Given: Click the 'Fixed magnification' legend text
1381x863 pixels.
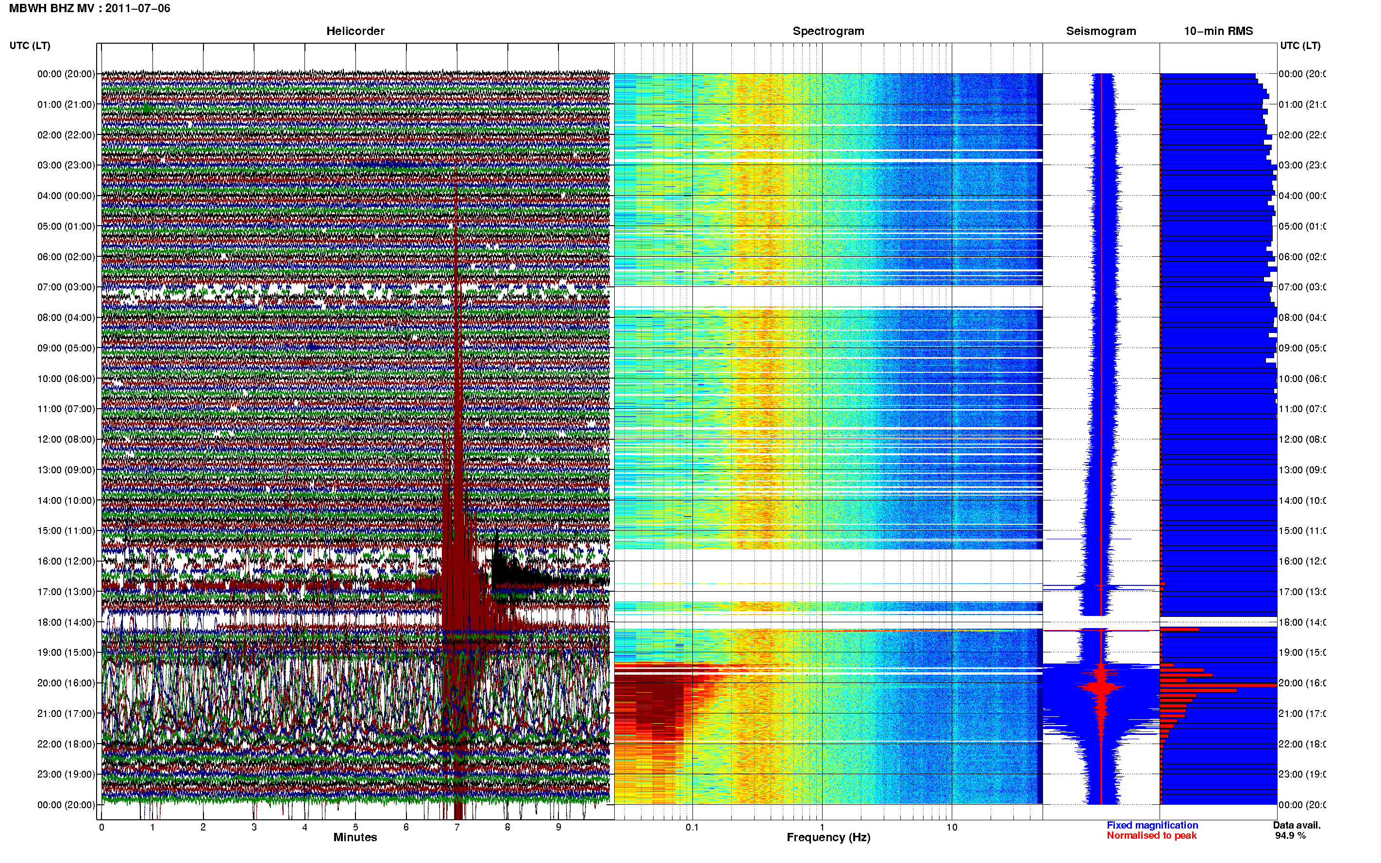Looking at the screenshot, I should point(1152,825).
